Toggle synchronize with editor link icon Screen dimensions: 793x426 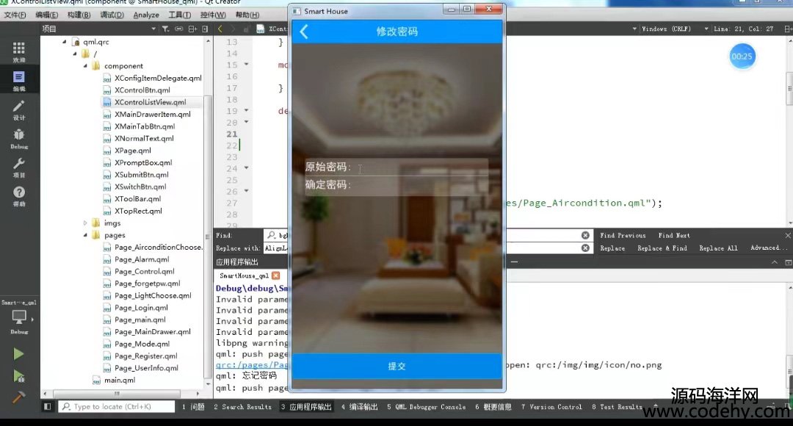tap(178, 29)
